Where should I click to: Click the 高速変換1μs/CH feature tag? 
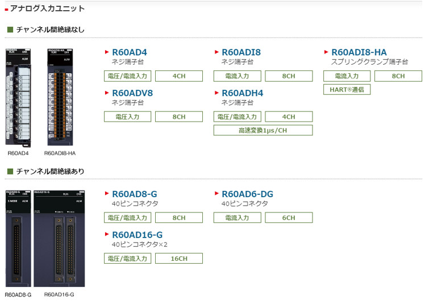pyautogui.click(x=263, y=131)
